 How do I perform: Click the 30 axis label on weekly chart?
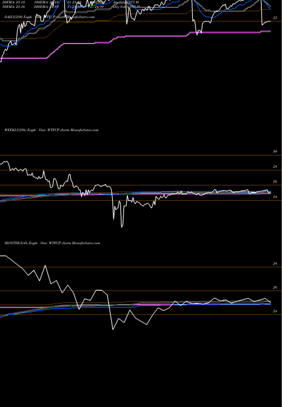tap(275, 151)
